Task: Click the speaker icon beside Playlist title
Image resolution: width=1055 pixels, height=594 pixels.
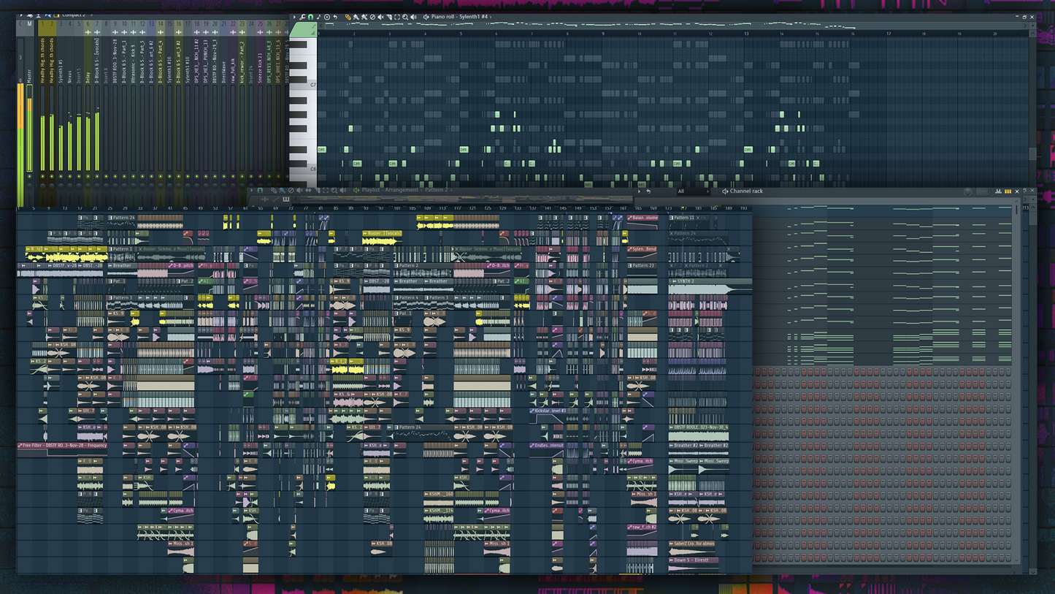Action: 356,190
